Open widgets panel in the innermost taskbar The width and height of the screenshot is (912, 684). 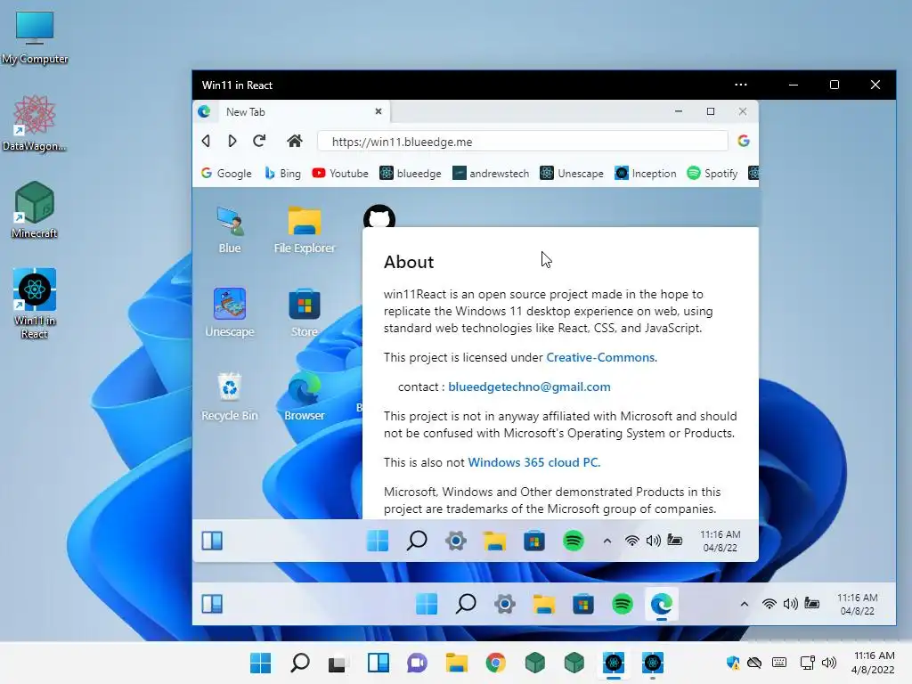click(x=212, y=541)
